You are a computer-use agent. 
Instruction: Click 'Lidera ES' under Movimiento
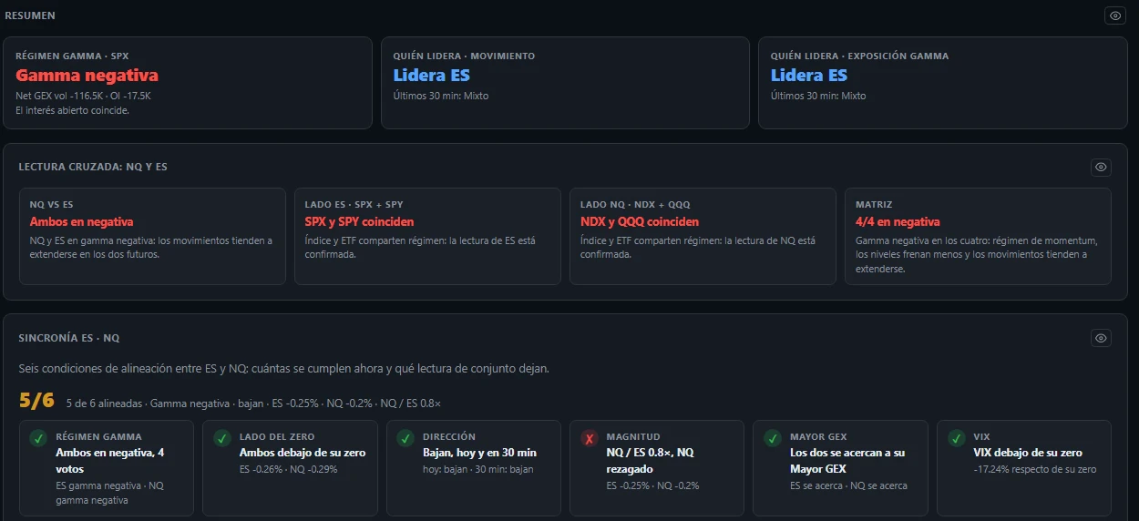(432, 76)
